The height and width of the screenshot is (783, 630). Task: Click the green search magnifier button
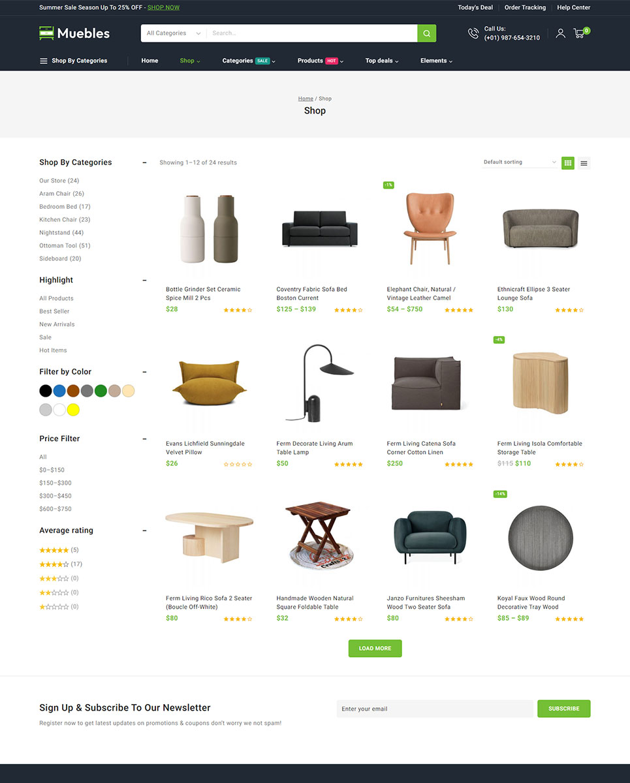click(x=427, y=33)
